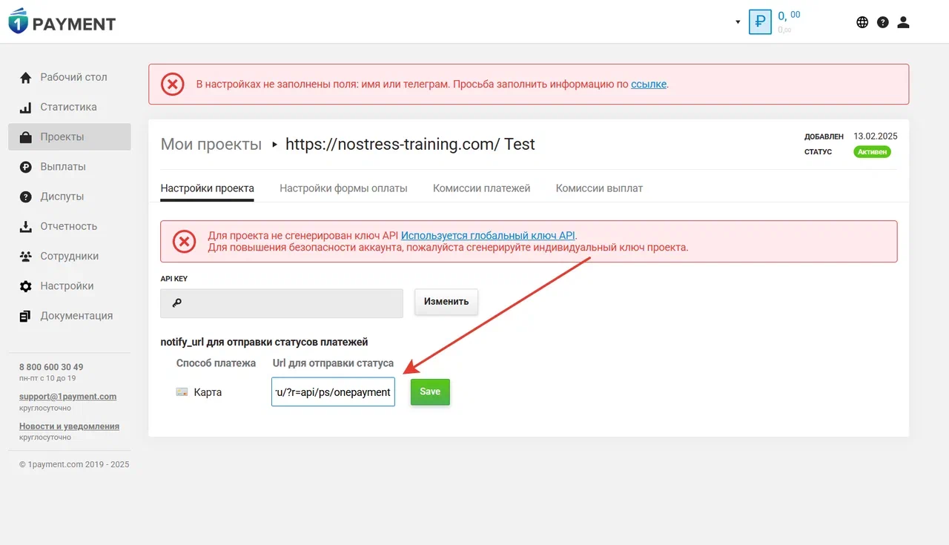The image size is (949, 545).
Task: Open the Используется глобальный ключ API link
Action: click(489, 236)
